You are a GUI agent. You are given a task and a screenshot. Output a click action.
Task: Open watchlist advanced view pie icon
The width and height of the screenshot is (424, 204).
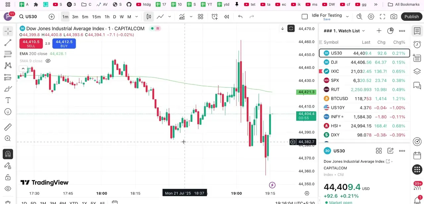coord(391,31)
